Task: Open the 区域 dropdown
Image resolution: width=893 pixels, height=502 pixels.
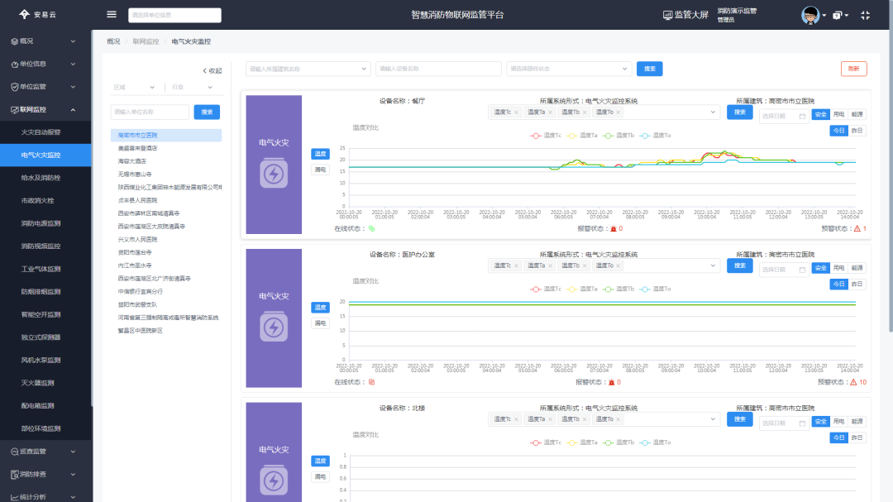Action: (134, 87)
